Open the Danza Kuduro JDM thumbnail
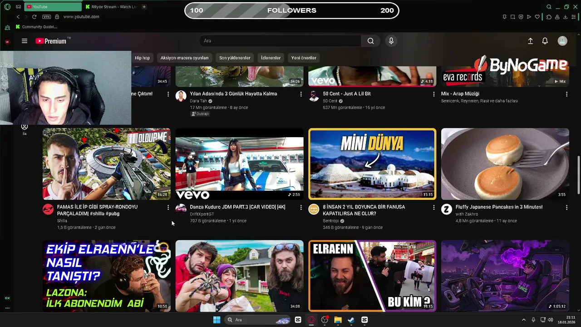The height and width of the screenshot is (327, 581). [240, 164]
